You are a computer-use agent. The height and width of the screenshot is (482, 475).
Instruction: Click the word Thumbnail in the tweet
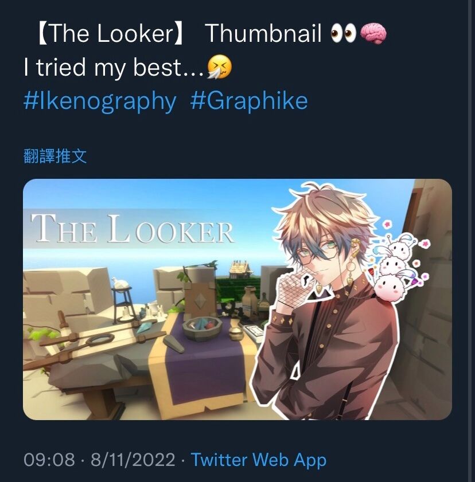coord(264,33)
